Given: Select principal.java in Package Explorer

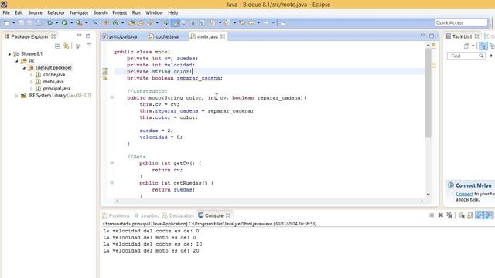Looking at the screenshot, I should [56, 89].
